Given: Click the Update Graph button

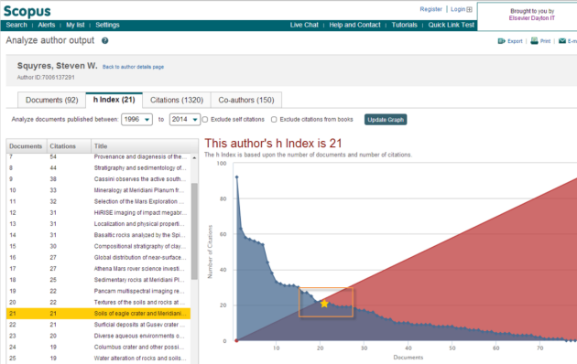Looking at the screenshot, I should click(386, 120).
